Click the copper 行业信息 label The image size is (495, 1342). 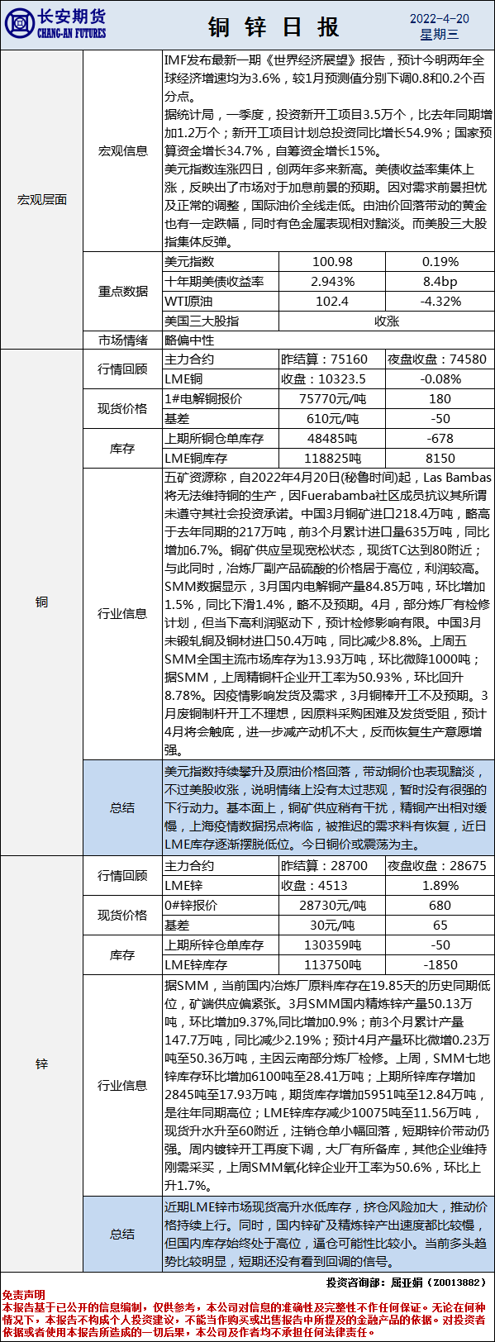pos(122,613)
